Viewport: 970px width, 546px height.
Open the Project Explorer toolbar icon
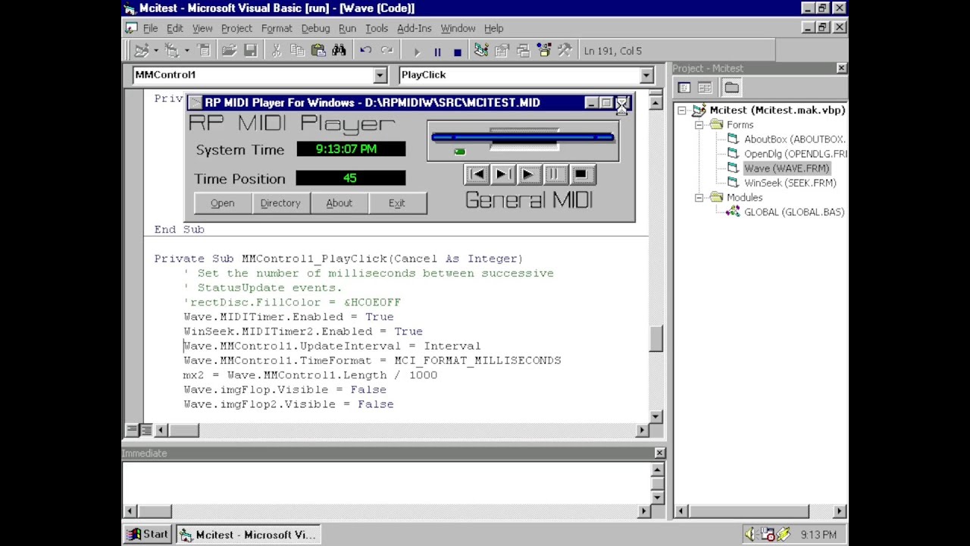point(480,51)
